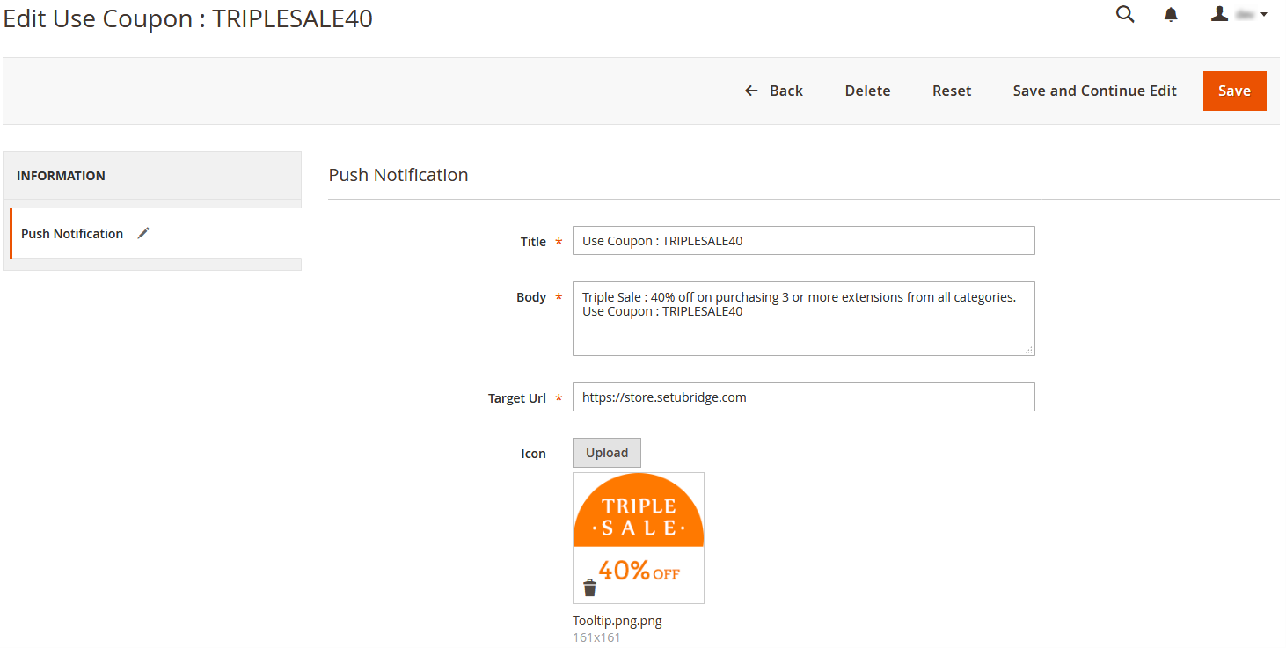Collapse the INFORMATION sidebar header
1286x648 pixels.
click(152, 176)
